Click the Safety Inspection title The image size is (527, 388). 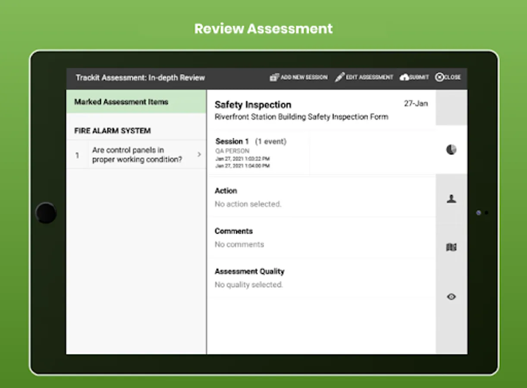(x=253, y=105)
